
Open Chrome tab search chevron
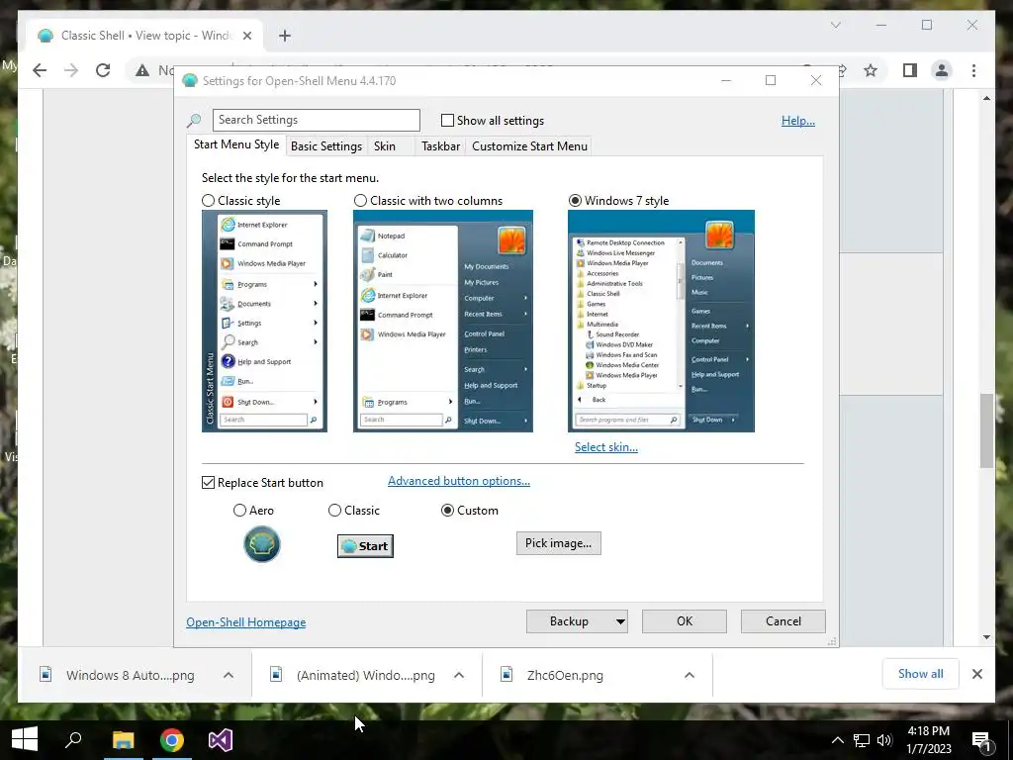(x=835, y=25)
